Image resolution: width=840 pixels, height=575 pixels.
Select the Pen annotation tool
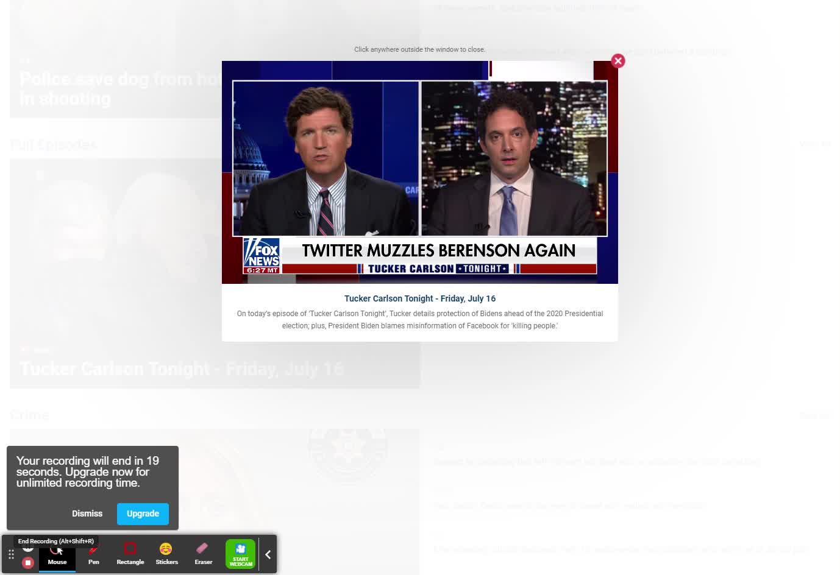pyautogui.click(x=93, y=555)
